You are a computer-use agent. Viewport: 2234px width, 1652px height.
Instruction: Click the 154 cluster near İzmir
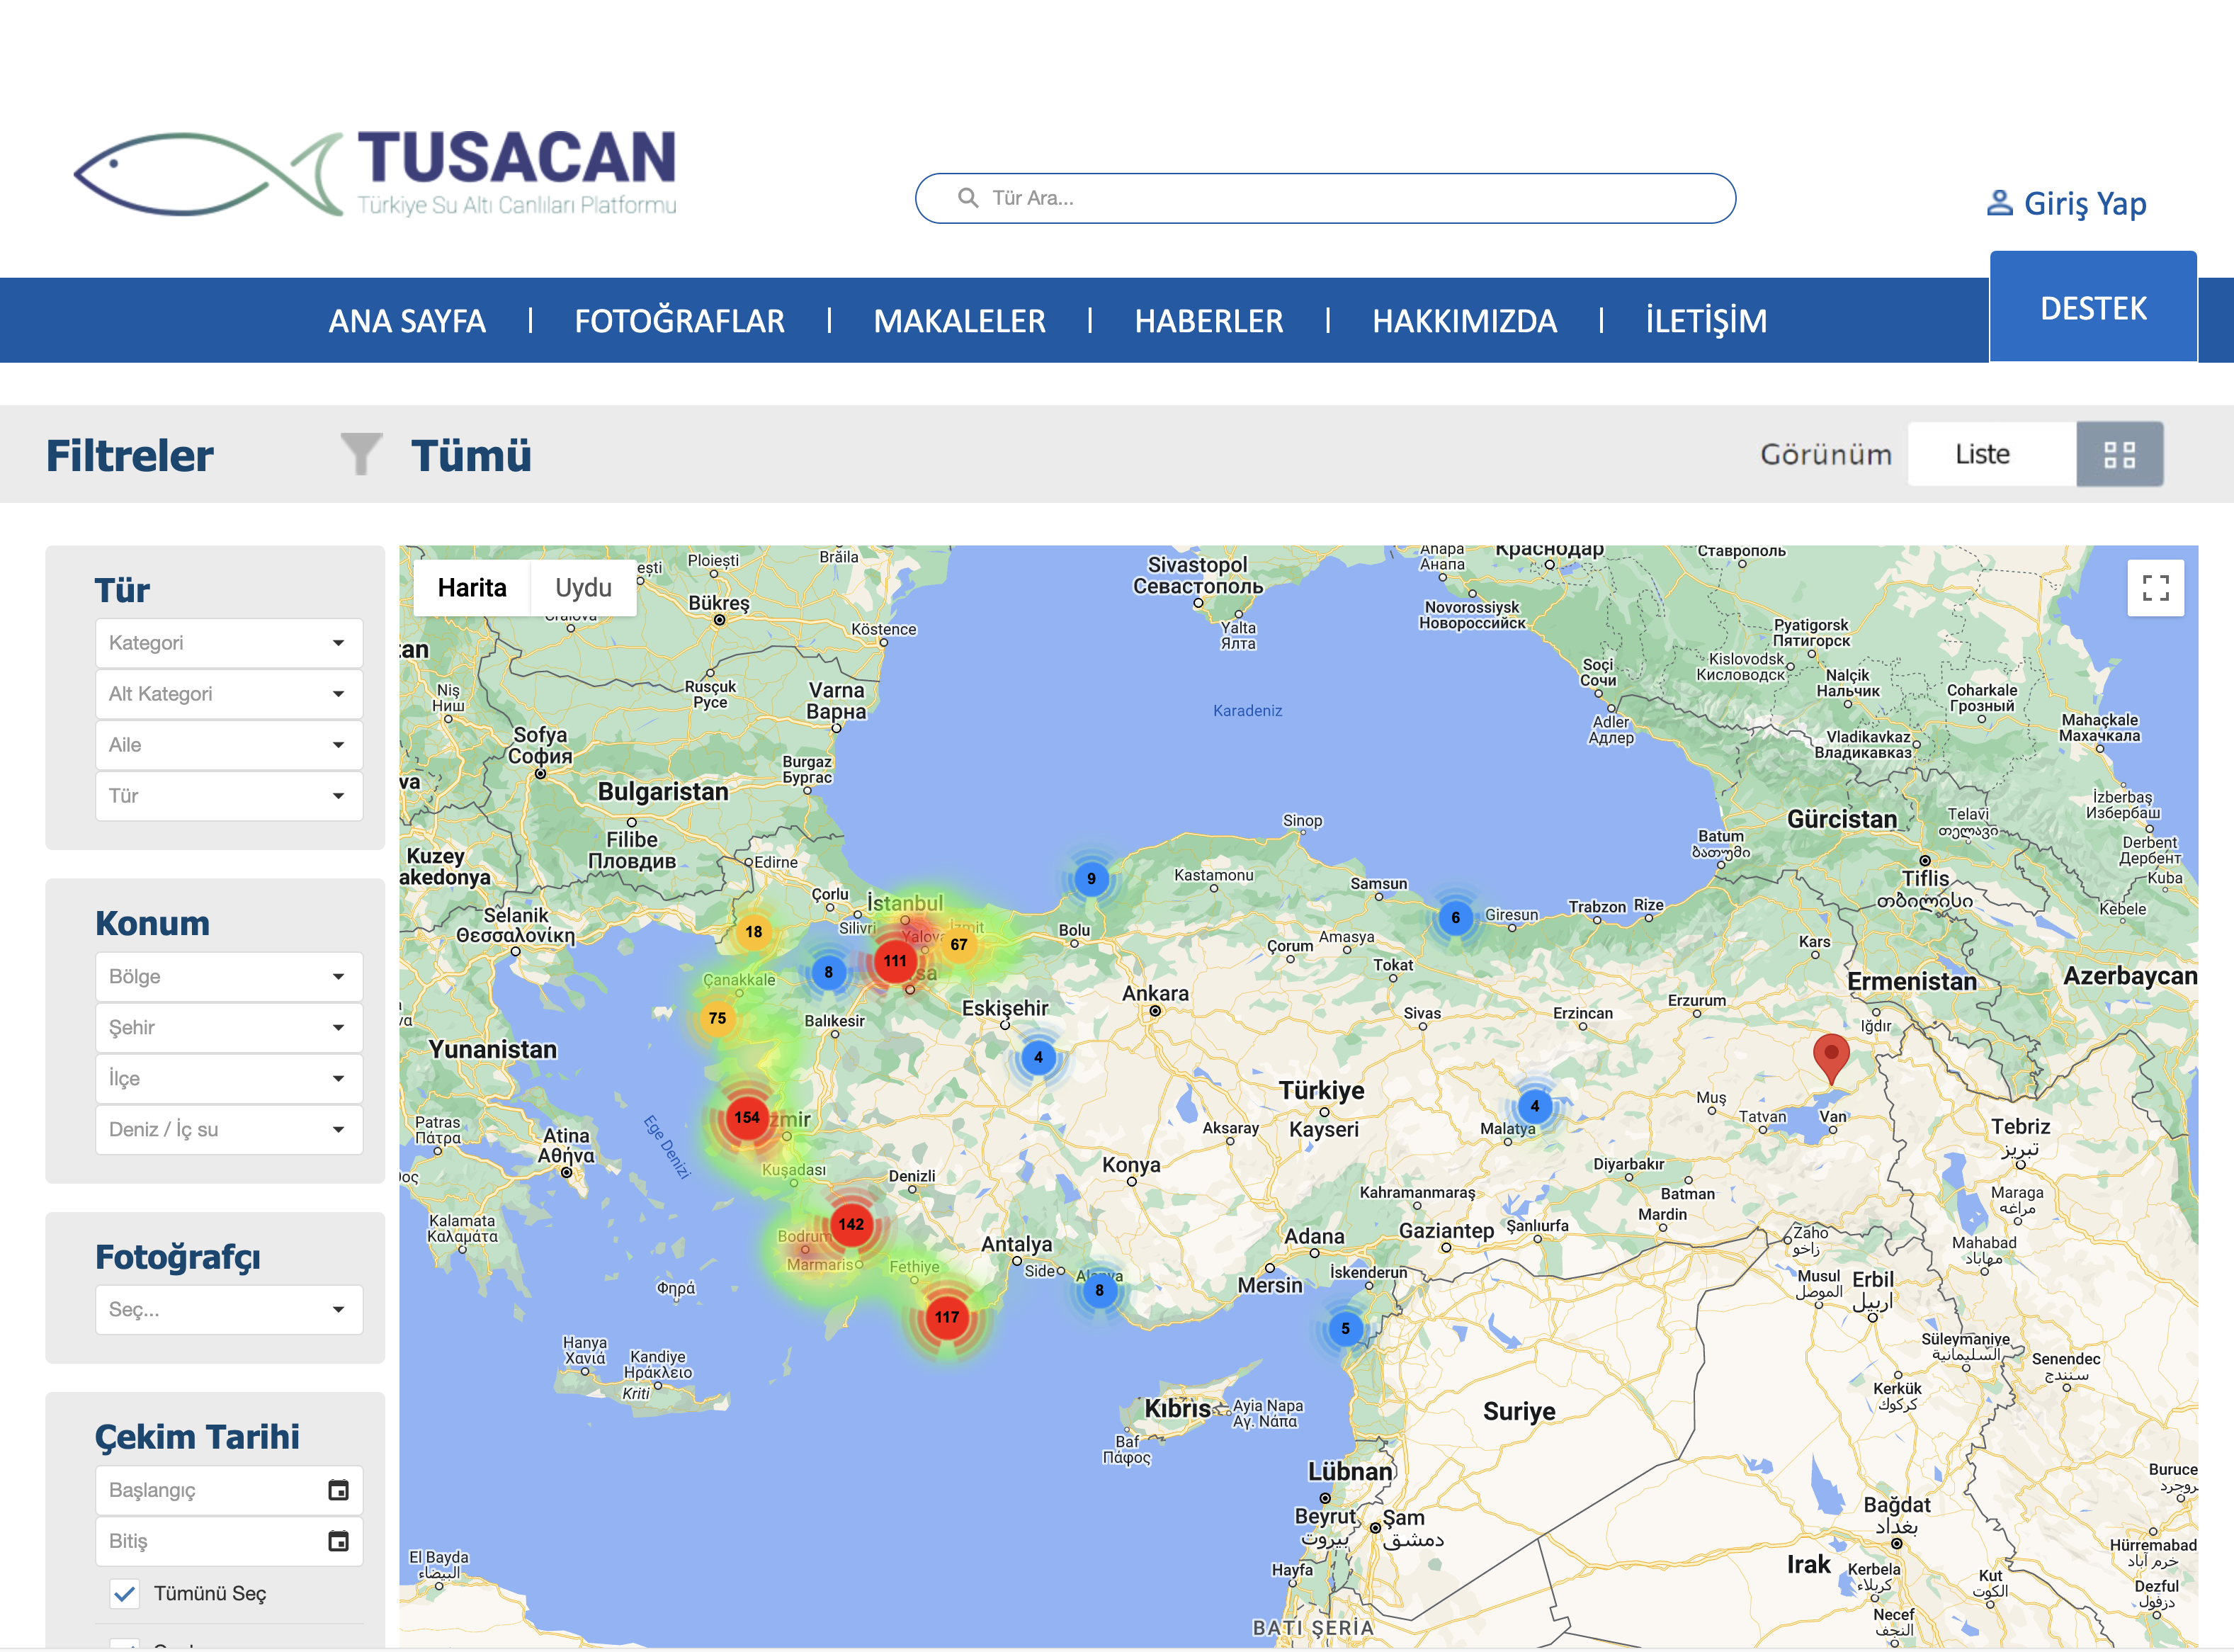746,1117
